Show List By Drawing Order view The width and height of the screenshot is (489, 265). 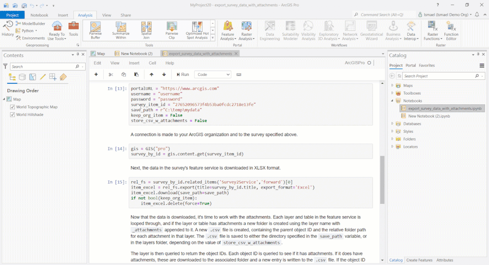click(x=12, y=77)
